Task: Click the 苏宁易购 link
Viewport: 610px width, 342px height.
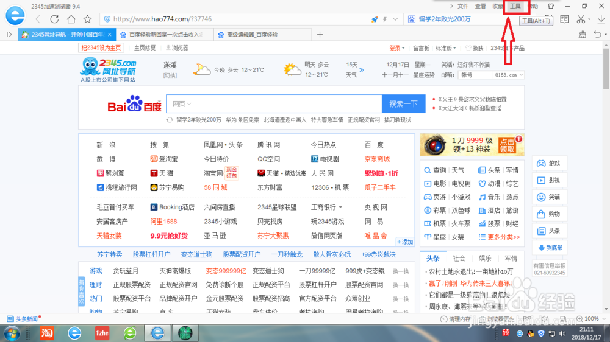Action: [167, 187]
